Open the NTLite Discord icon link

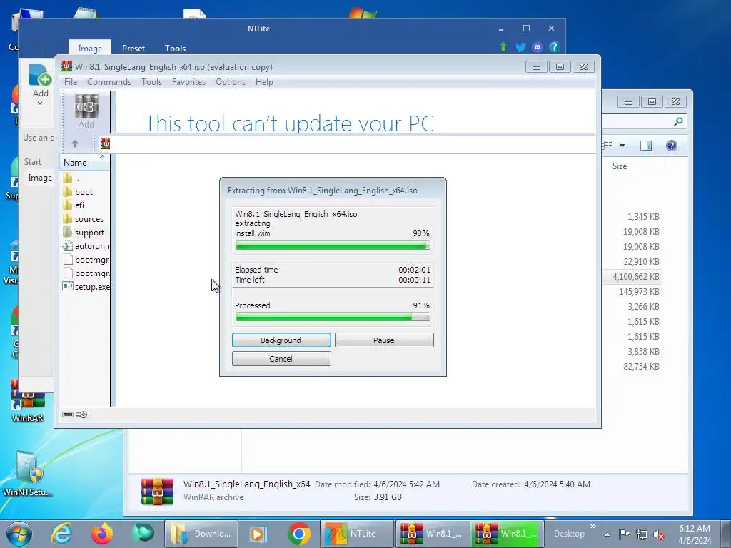(538, 46)
